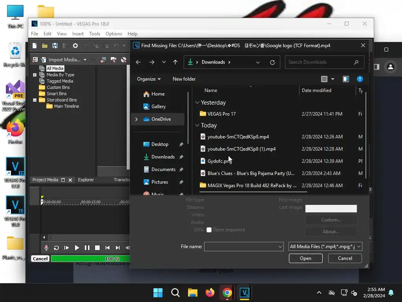Click New folder button

[184, 79]
